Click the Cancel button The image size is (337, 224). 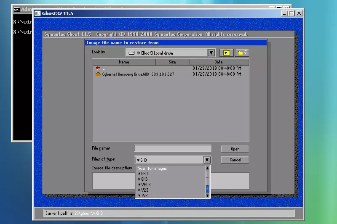pyautogui.click(x=235, y=160)
